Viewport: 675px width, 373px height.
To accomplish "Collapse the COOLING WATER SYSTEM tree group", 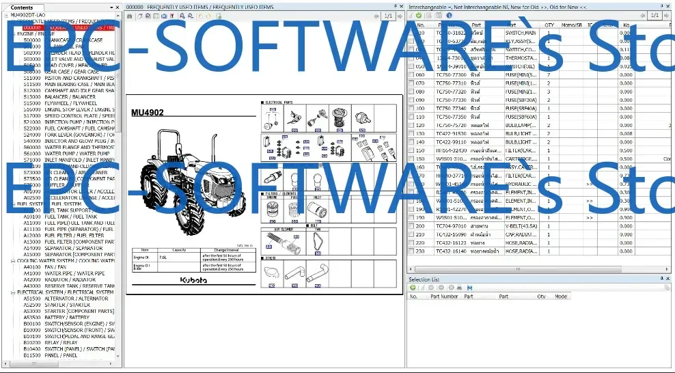I will 13,261.
